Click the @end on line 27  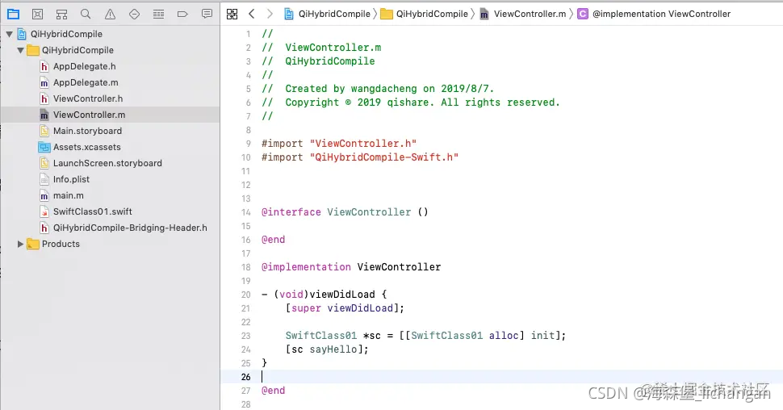tap(273, 391)
